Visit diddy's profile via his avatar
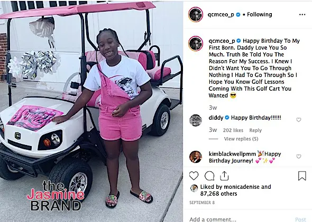Image resolution: width=312 pixels, height=222 pixels. tap(196, 120)
